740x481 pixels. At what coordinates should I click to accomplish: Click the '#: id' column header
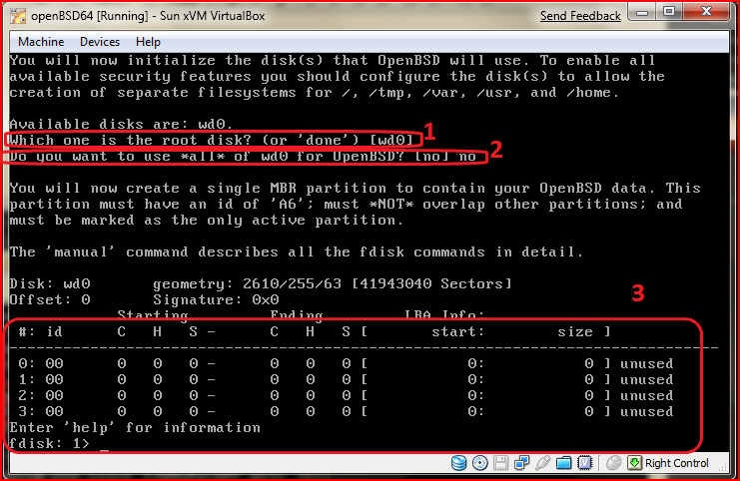tap(40, 332)
